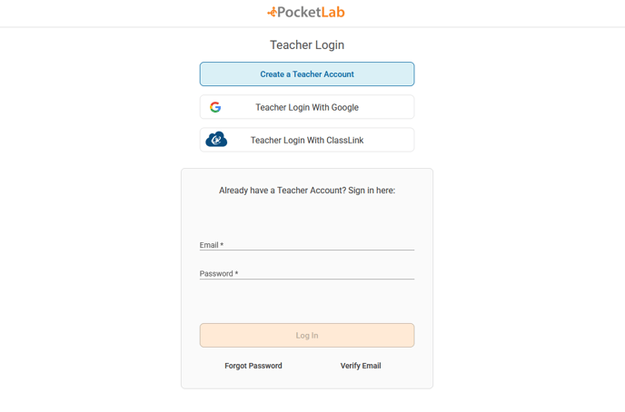Screen dimensions: 625x412
Task: Open the Forgot Password link
Action: click(x=253, y=366)
